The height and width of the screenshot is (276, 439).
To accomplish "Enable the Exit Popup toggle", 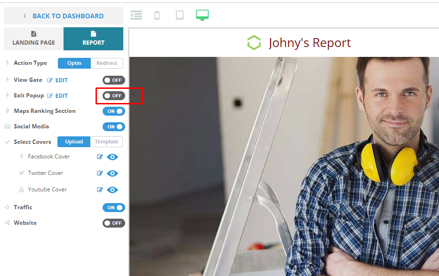I will click(x=114, y=96).
